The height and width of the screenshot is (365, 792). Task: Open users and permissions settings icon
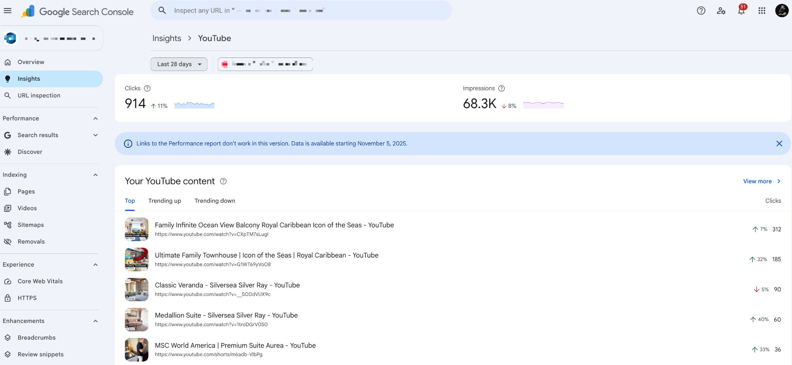[721, 11]
